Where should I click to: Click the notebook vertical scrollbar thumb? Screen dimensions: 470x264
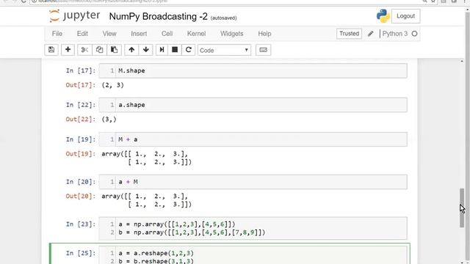pyautogui.click(x=462, y=208)
